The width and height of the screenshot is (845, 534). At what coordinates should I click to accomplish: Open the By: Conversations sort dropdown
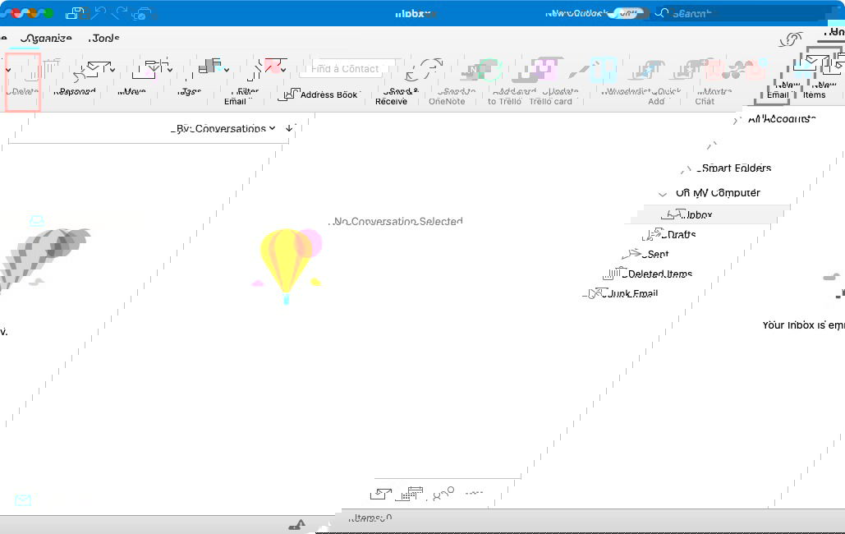(x=225, y=128)
